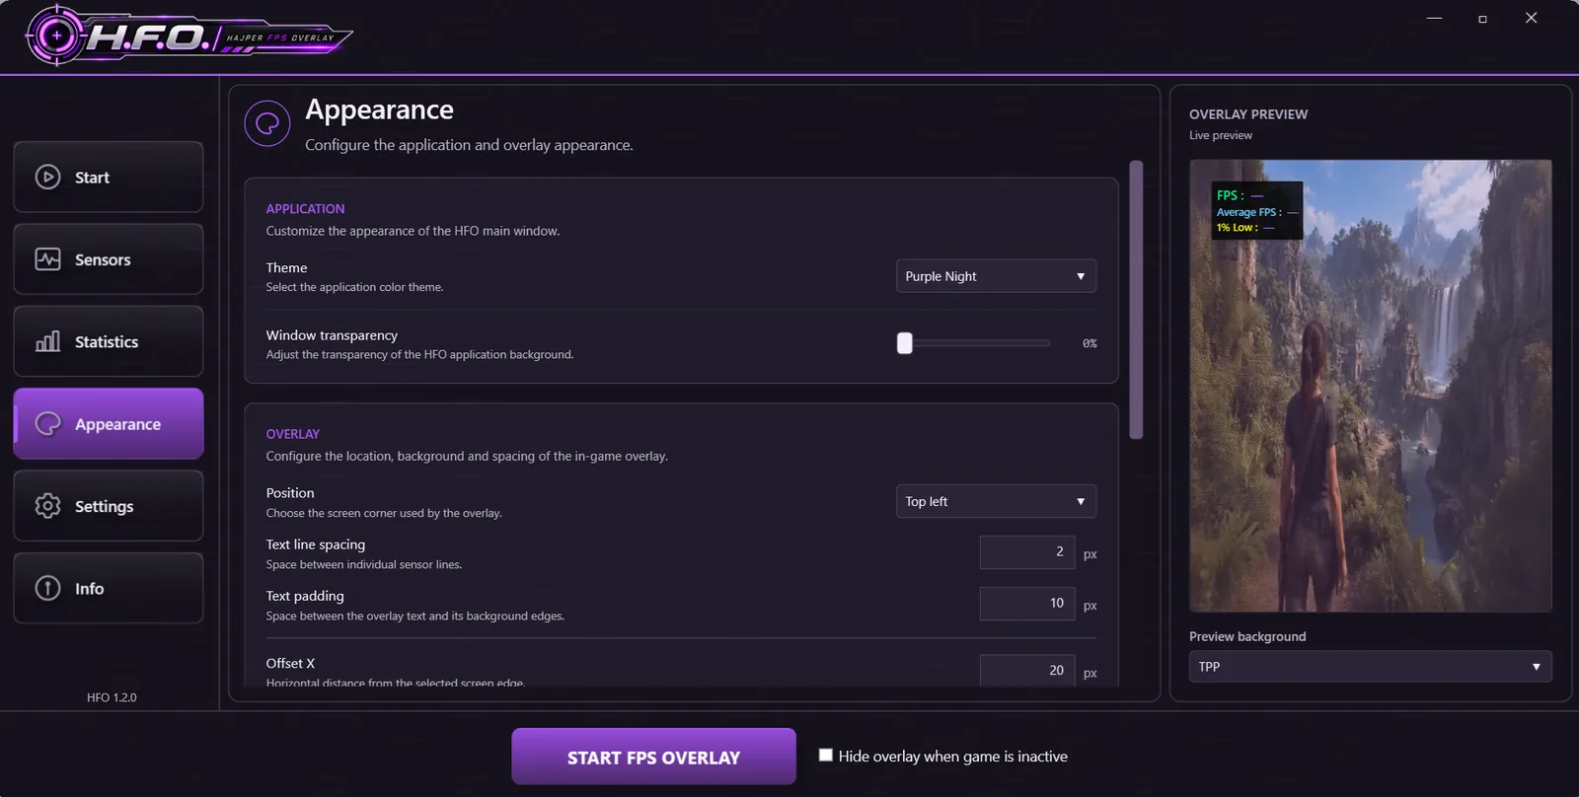
Task: Click the HFO 1.2.0 version text
Action: coord(112,697)
